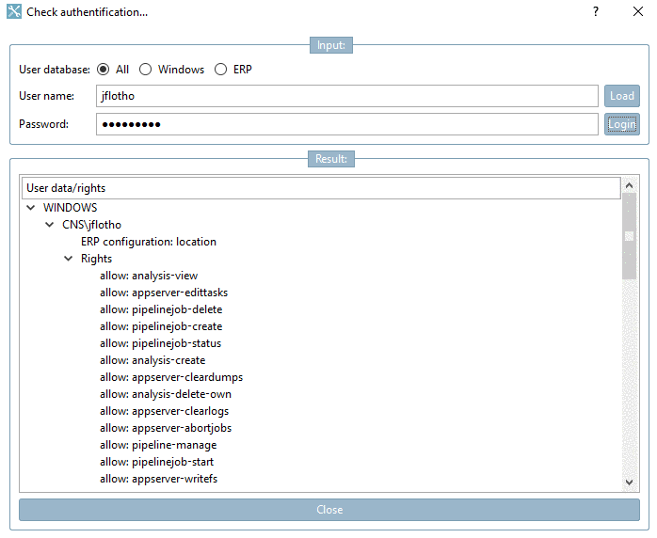
Task: Select allow: appserver-edittasks row
Action: pyautogui.click(x=164, y=293)
